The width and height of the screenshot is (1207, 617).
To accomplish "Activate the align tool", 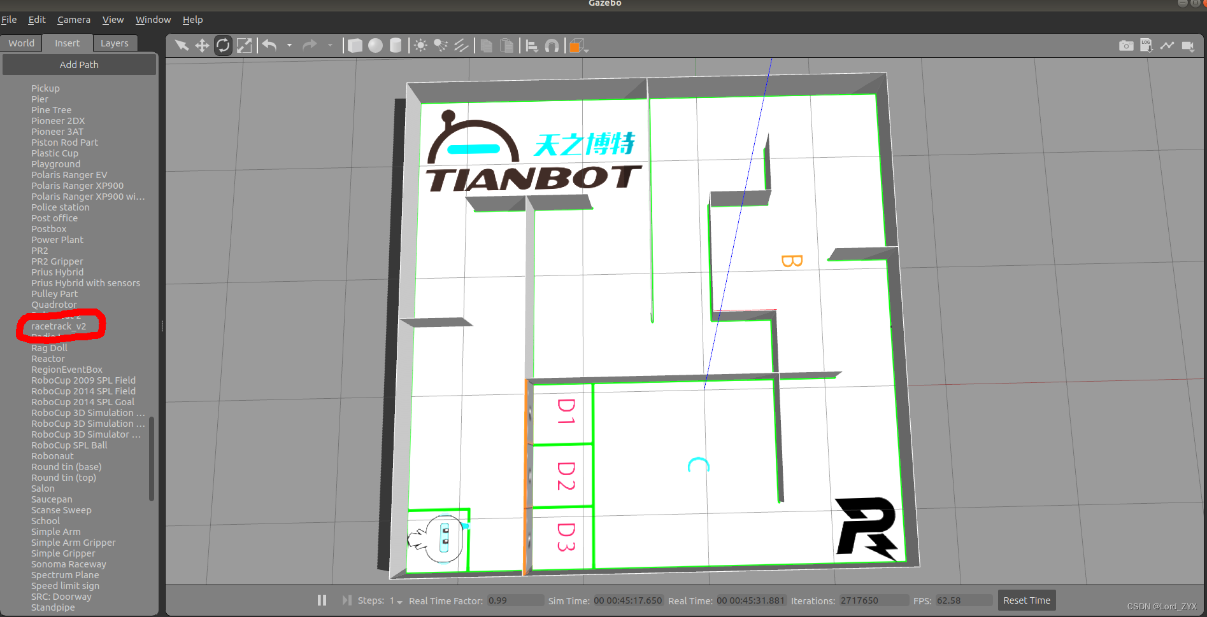I will (x=532, y=45).
